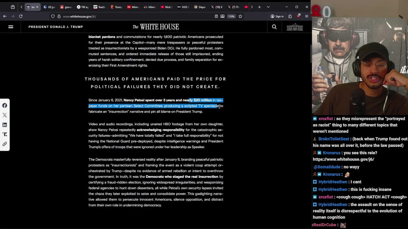Switch to the 'HHS' tab
The width and height of the screenshot is (408, 229).
tap(183, 7)
